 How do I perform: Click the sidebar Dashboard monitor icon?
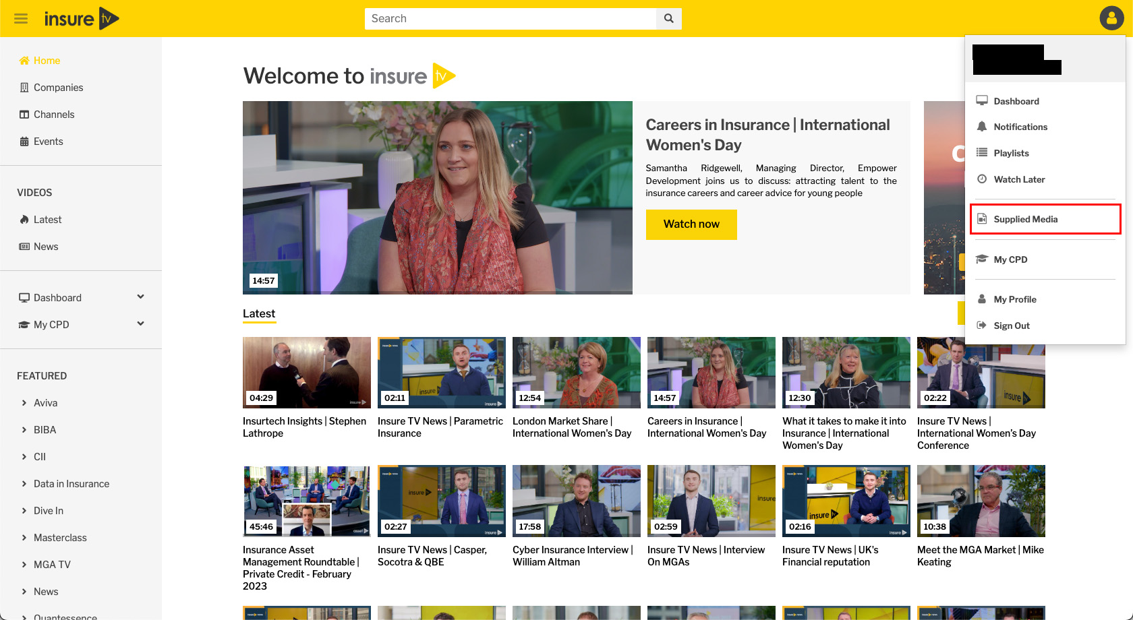[x=24, y=298]
